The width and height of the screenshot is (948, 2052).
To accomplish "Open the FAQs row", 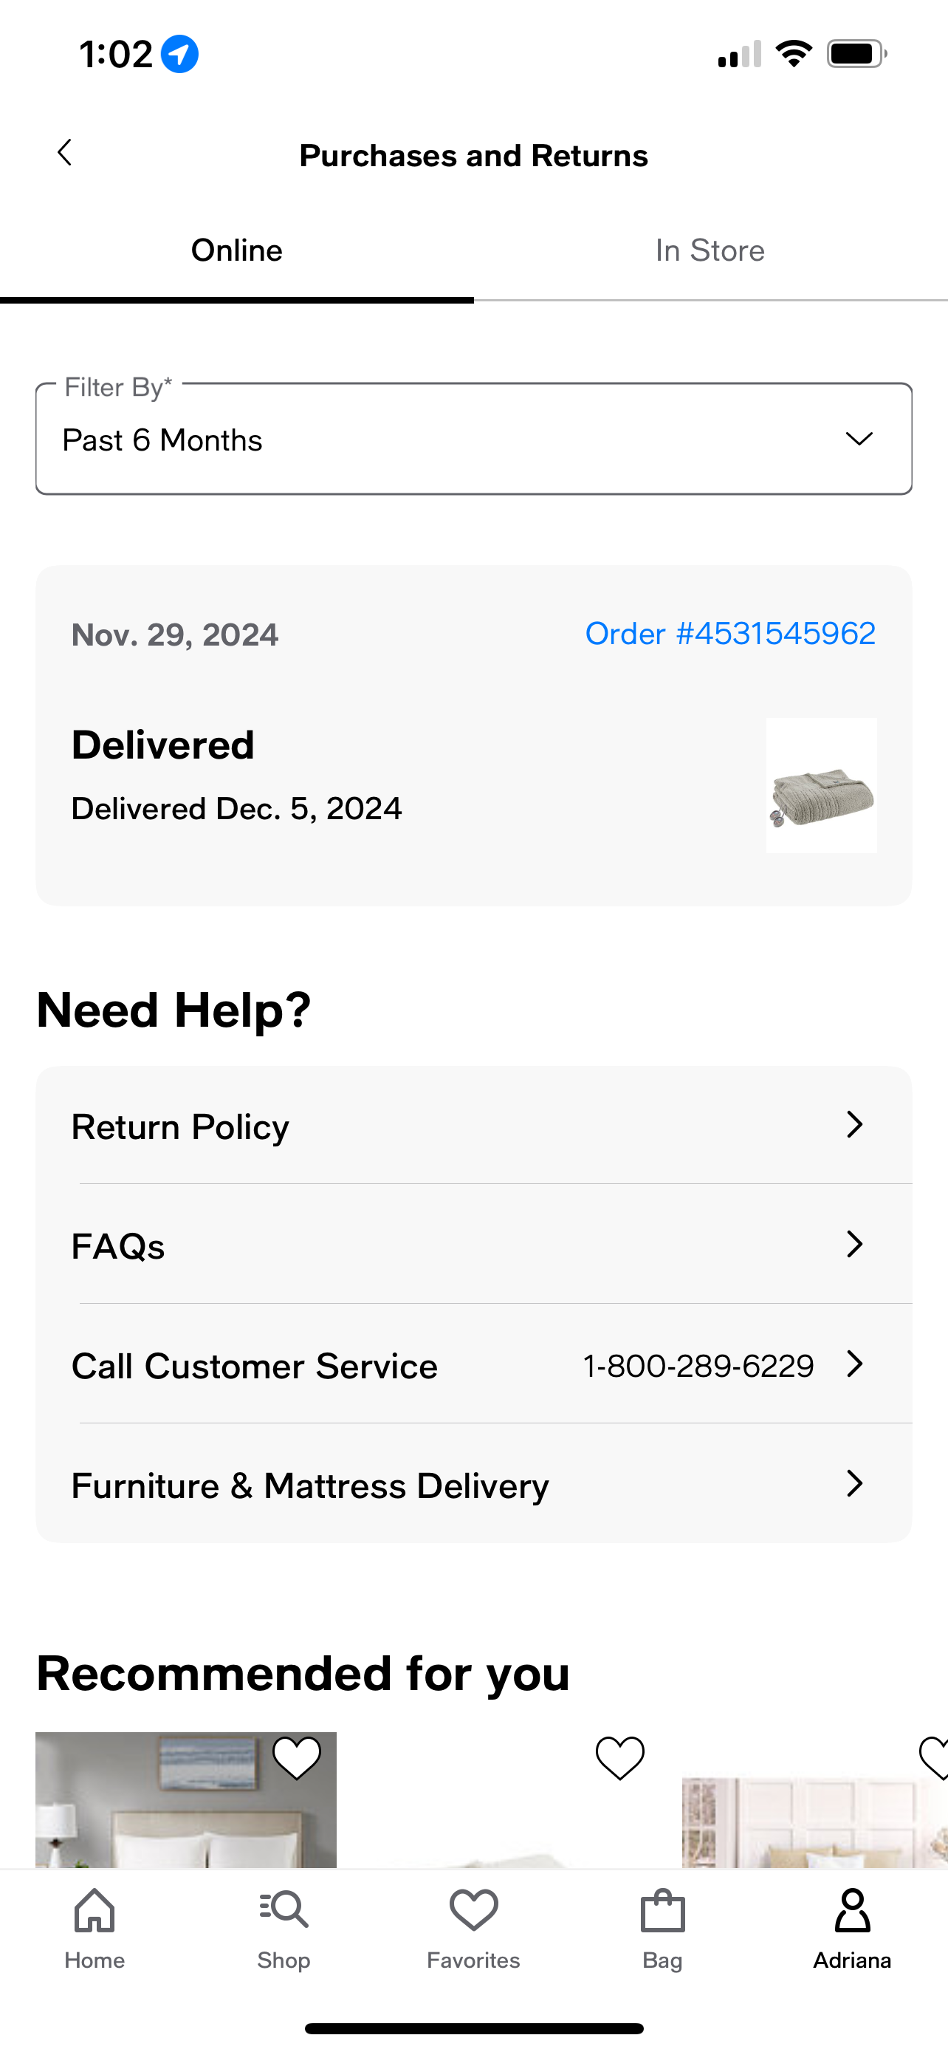I will [473, 1244].
